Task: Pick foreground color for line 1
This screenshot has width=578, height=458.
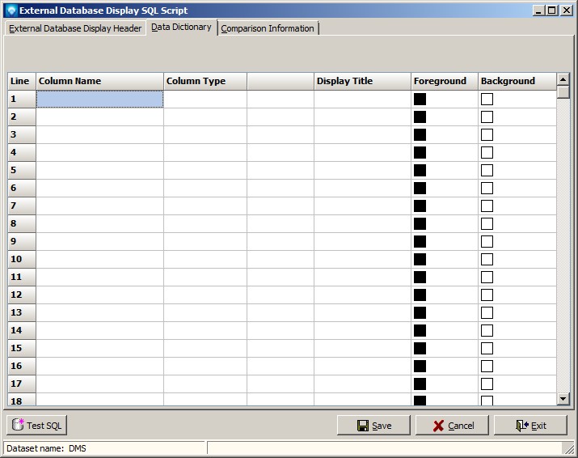Action: (x=420, y=100)
